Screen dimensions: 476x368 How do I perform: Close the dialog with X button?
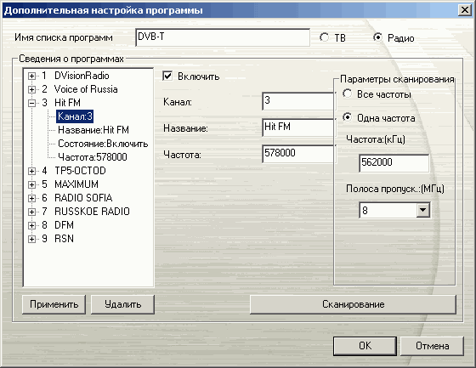coord(465,10)
